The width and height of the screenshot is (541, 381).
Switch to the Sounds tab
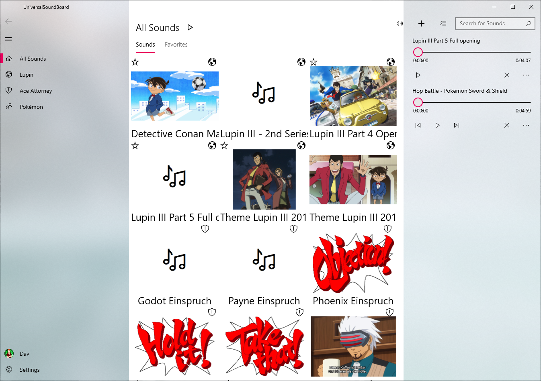(145, 45)
